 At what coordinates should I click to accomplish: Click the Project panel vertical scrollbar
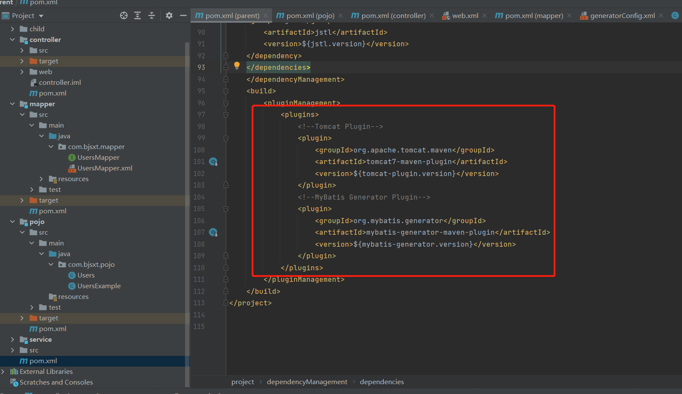(x=187, y=214)
